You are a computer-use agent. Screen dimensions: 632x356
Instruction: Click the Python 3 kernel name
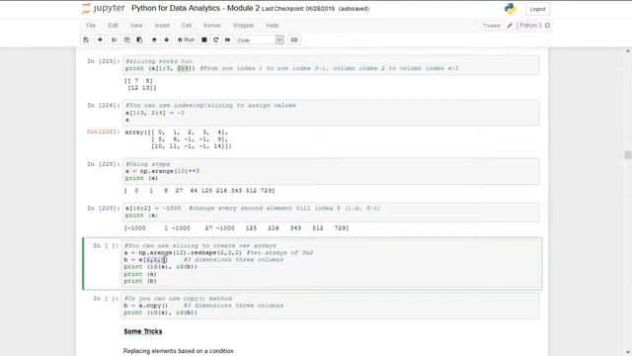[531, 26]
